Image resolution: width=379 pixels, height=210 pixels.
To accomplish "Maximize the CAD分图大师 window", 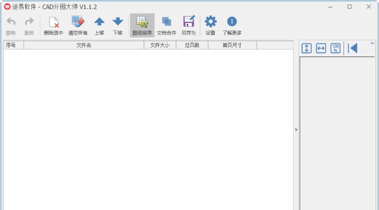I will (x=349, y=7).
